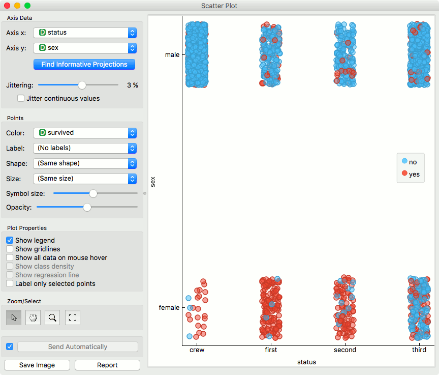This screenshot has height=375, width=439.
Task: Click the Save Image button
Action: [37, 365]
